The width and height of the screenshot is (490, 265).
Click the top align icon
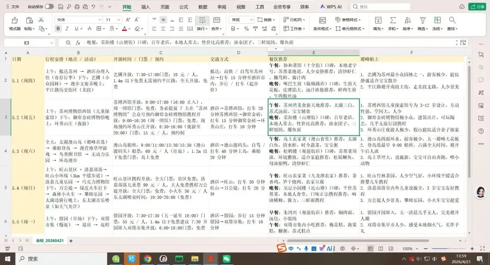pyautogui.click(x=154, y=20)
